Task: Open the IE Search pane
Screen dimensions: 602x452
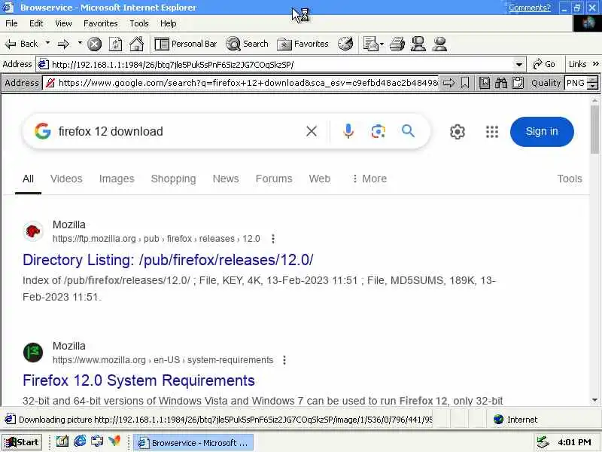Action: point(248,44)
